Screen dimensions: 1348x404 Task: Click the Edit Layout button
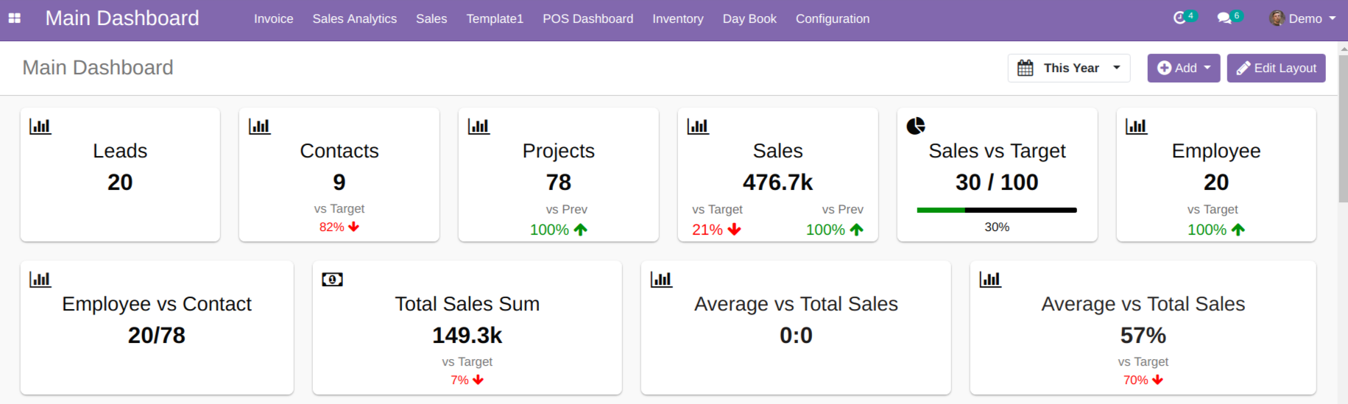coord(1276,68)
